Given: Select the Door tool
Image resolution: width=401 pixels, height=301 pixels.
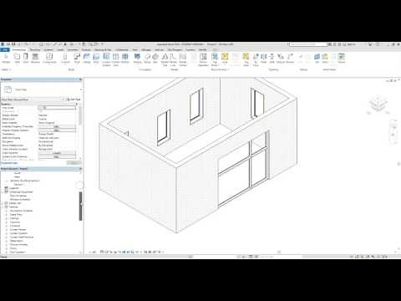Looking at the screenshot, I should (x=26, y=59).
